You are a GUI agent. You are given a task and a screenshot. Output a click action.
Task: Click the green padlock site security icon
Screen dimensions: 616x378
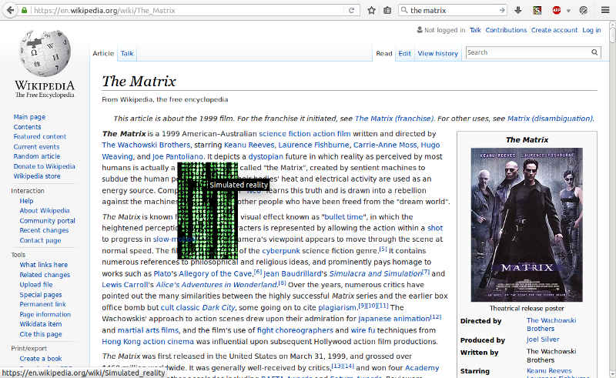pos(25,10)
